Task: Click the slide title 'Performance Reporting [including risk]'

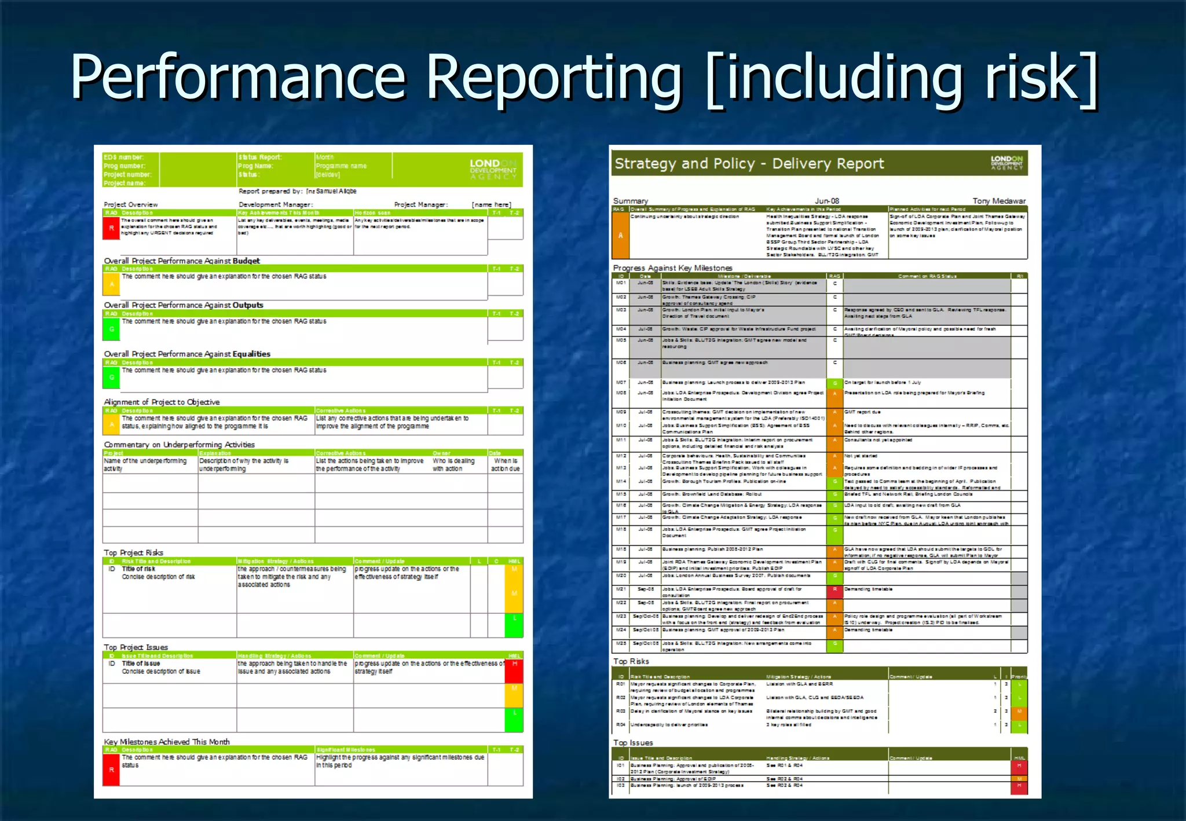Action: pos(584,79)
